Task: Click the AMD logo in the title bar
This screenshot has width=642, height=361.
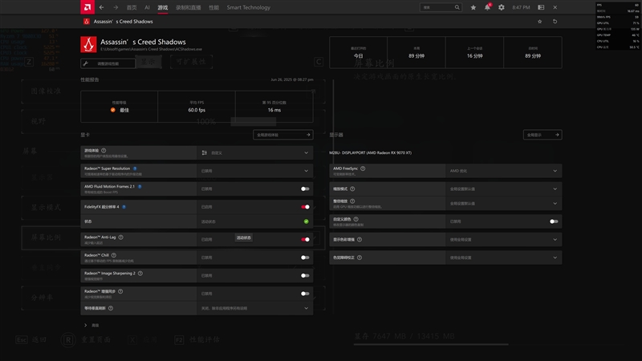Action: (x=87, y=7)
